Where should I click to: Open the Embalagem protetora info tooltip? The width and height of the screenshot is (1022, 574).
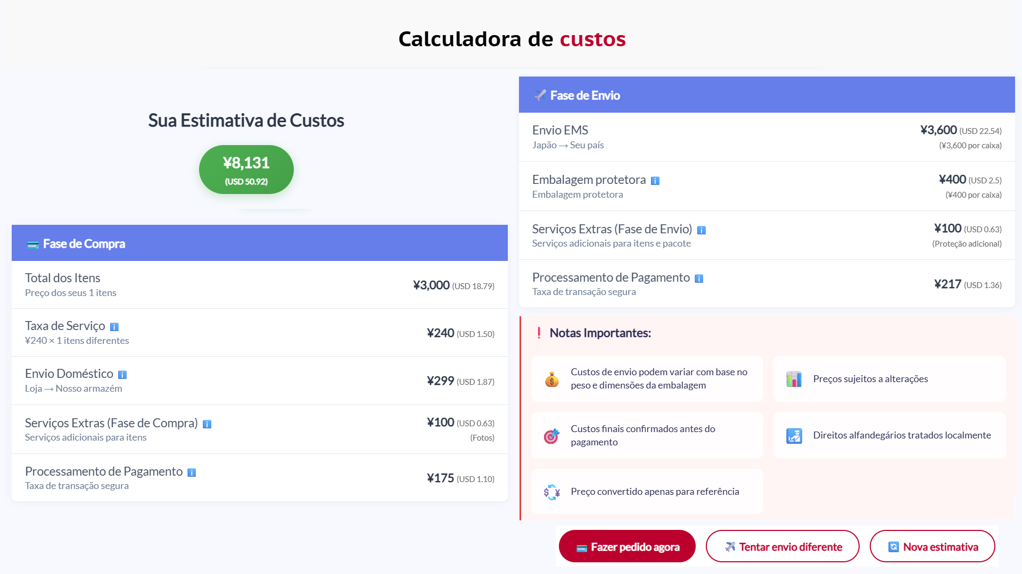(655, 180)
